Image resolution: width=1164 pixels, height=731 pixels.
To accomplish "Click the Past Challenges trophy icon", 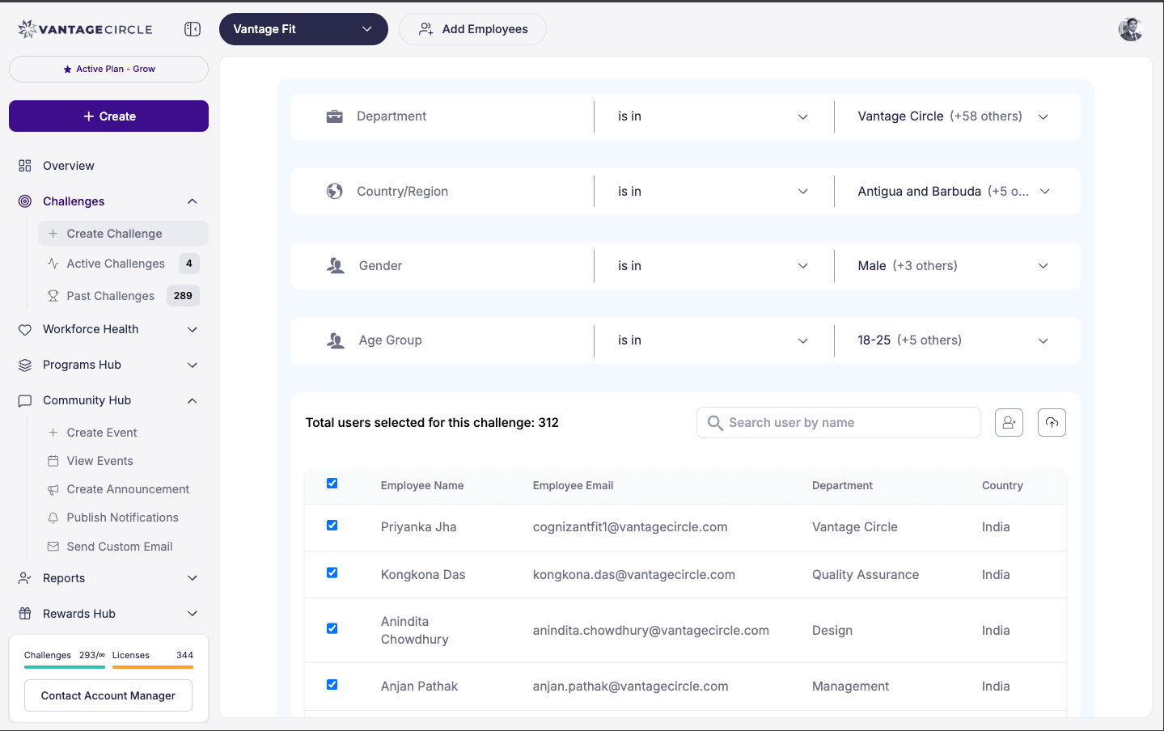I will click(53, 296).
